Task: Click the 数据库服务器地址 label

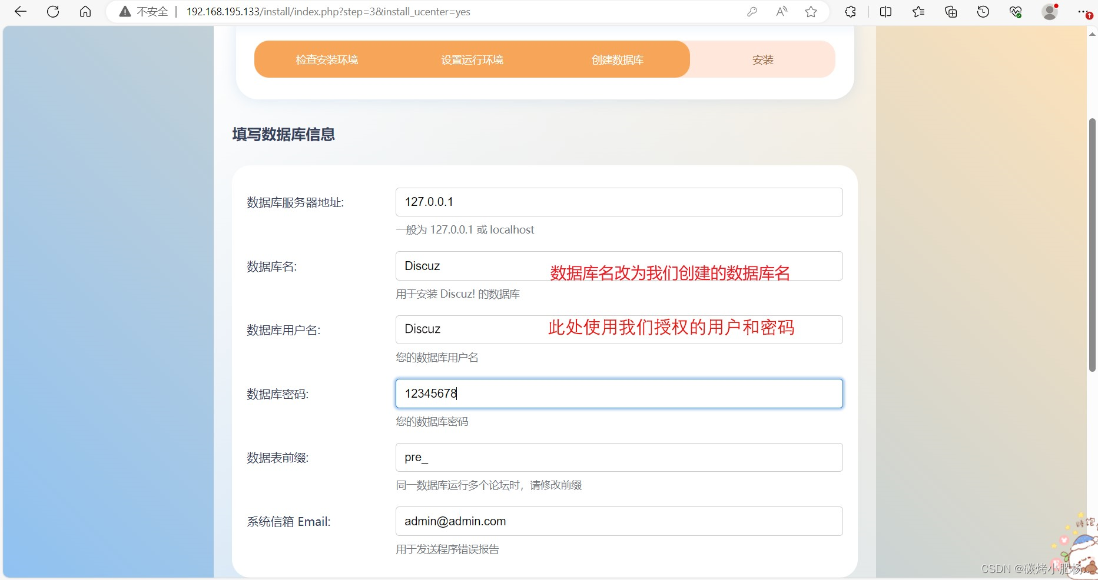Action: click(x=296, y=202)
